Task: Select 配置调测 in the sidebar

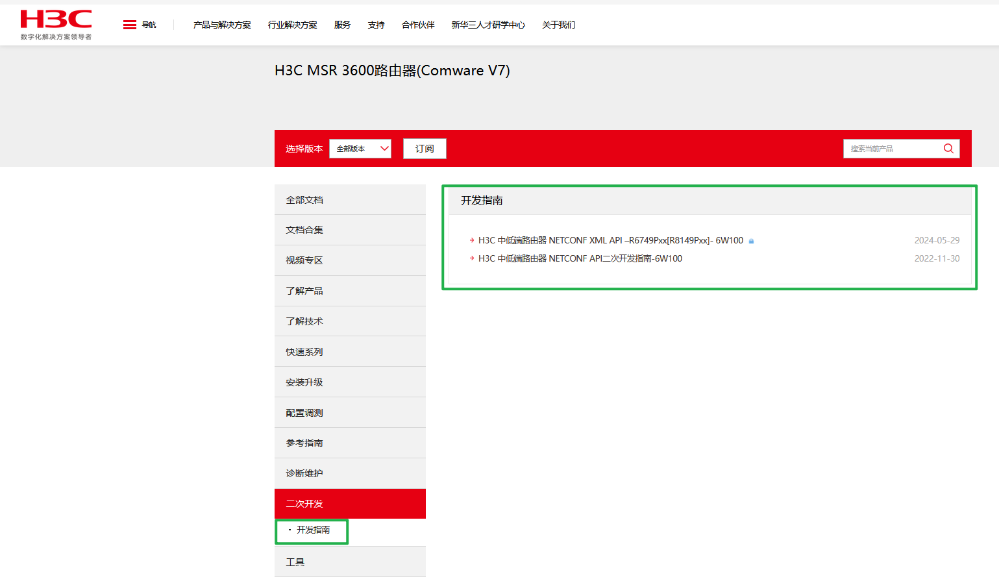Action: 350,413
